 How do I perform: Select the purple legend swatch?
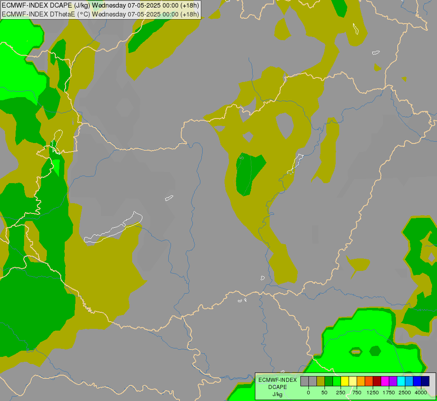[x=393, y=381]
